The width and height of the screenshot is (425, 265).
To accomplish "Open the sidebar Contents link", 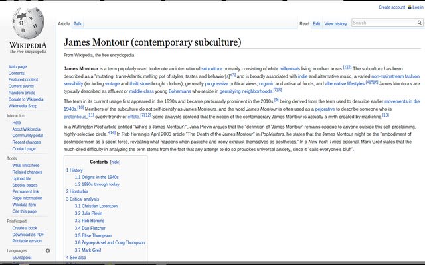I will click(16, 73).
